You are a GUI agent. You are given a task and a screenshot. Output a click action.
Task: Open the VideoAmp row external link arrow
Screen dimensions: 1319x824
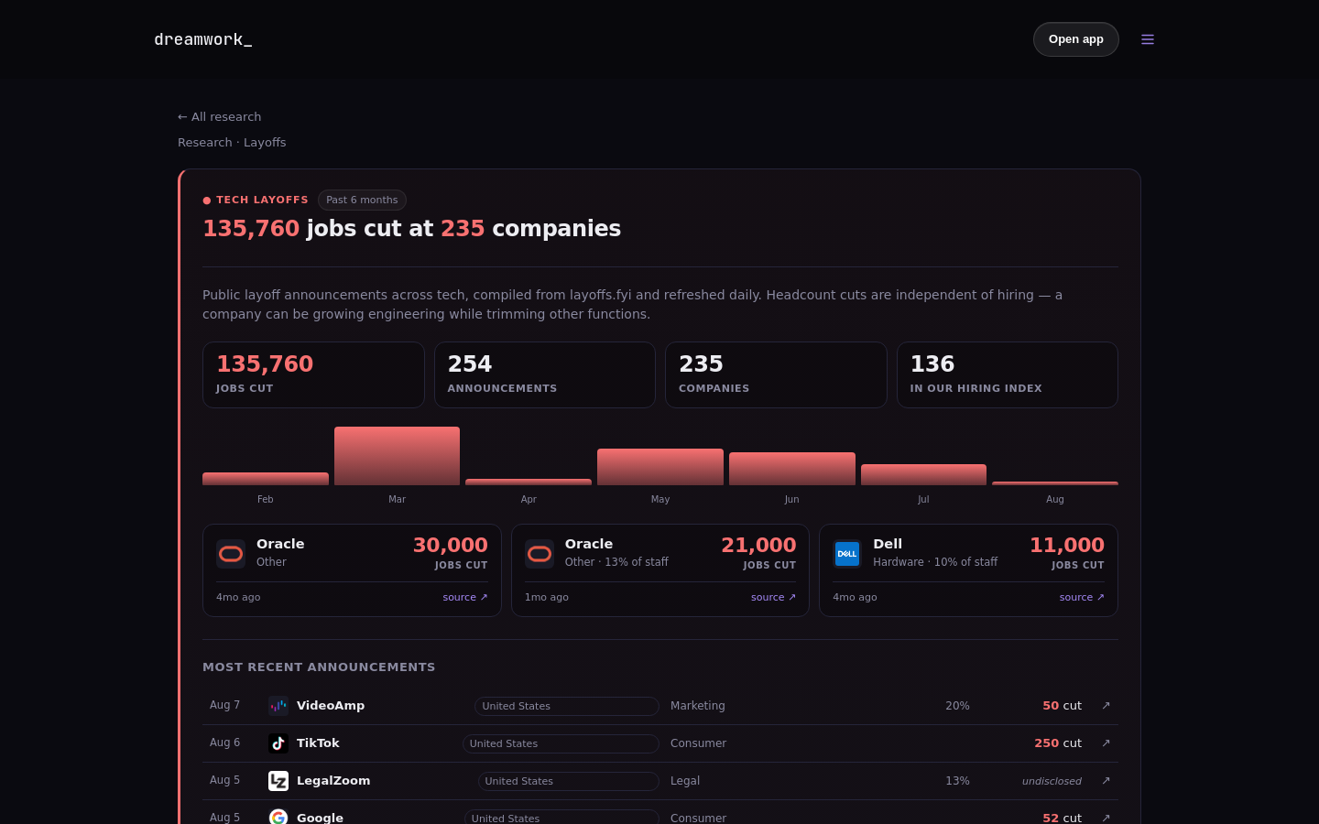[1106, 706]
